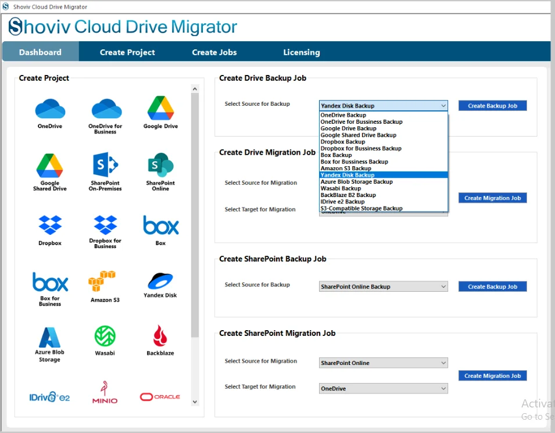The width and height of the screenshot is (555, 433).
Task: Pick OneDrive for Bussiness Backup option
Action: click(384, 122)
